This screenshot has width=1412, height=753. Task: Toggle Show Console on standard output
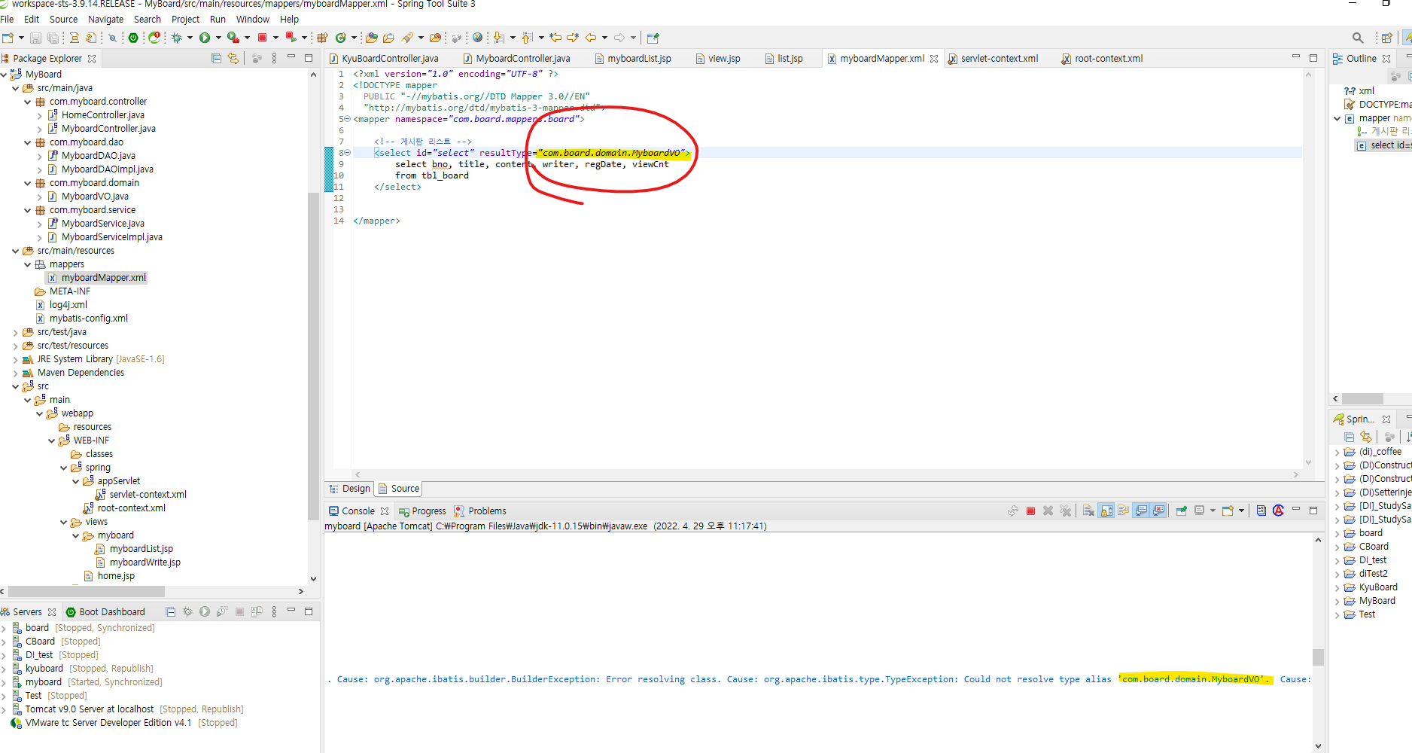click(x=1142, y=511)
